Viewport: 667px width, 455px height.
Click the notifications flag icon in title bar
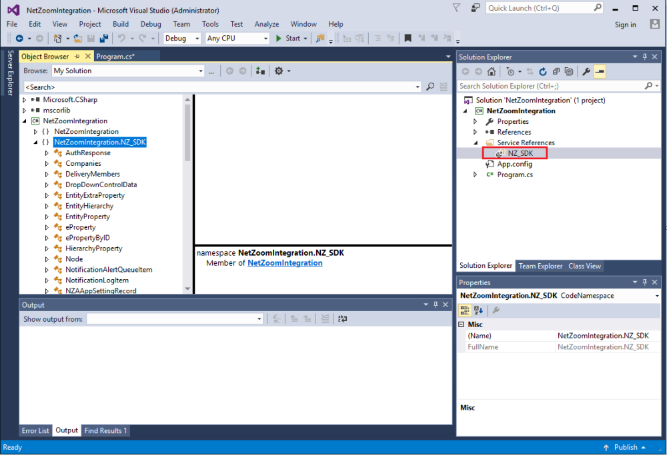pyautogui.click(x=456, y=8)
